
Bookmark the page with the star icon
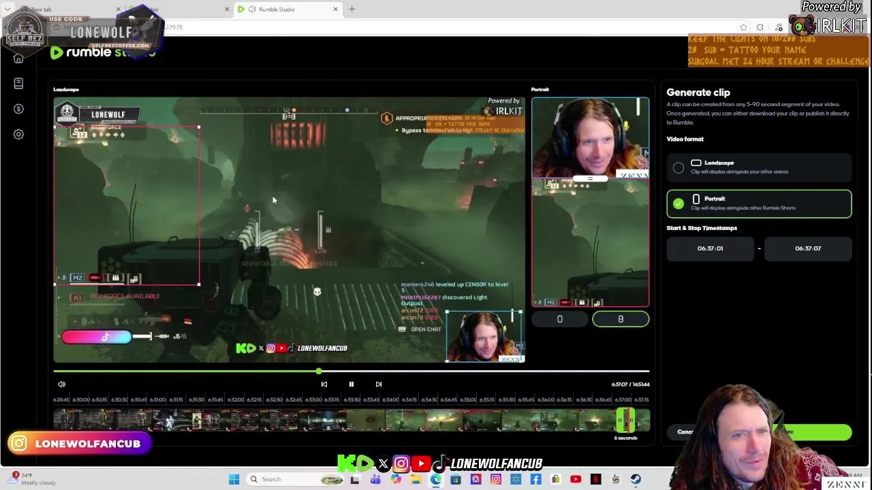click(743, 27)
